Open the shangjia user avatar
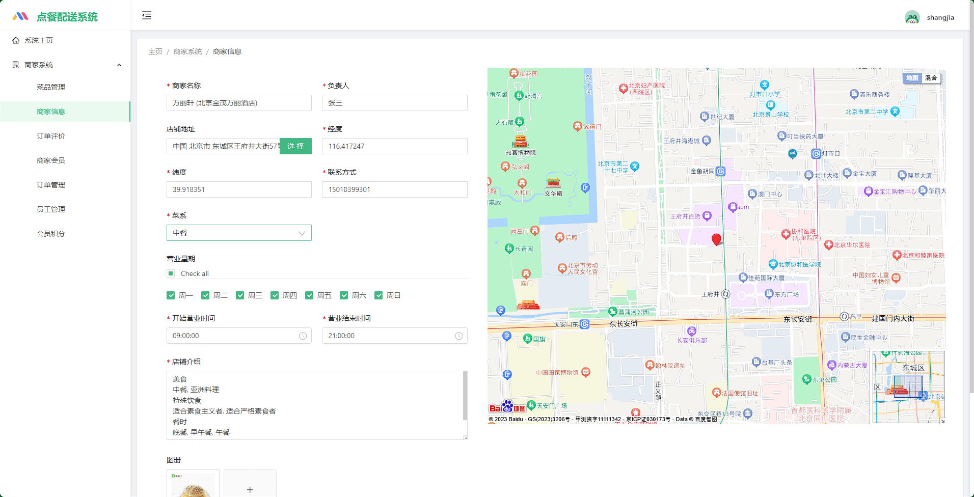The width and height of the screenshot is (974, 497). point(912,17)
